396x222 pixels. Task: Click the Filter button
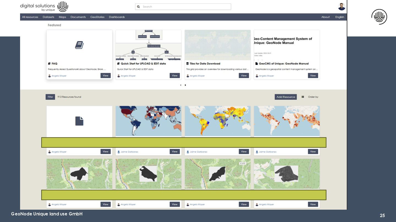50,97
